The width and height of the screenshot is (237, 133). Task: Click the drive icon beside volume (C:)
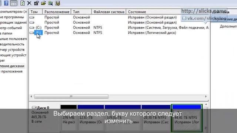[x=32, y=28]
